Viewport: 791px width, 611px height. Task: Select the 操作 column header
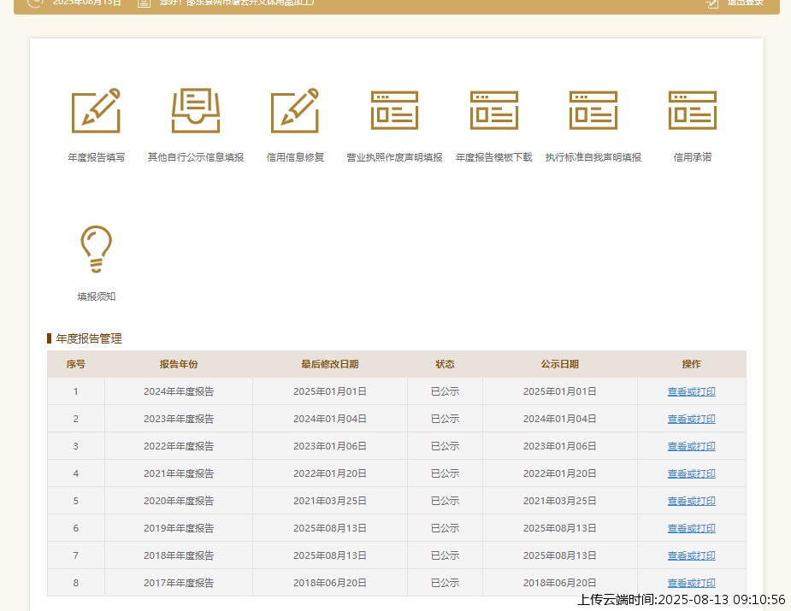click(x=691, y=364)
